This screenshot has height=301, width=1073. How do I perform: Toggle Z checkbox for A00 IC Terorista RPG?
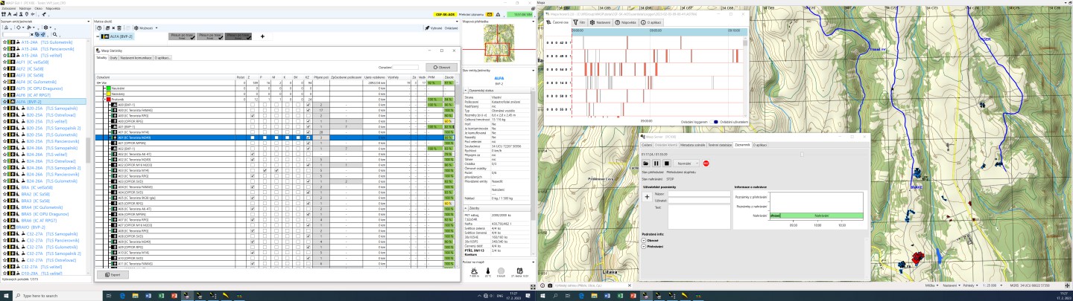click(253, 116)
